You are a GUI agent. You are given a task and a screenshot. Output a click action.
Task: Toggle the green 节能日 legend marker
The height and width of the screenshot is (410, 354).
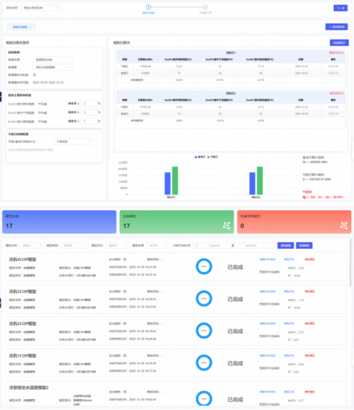pos(208,157)
